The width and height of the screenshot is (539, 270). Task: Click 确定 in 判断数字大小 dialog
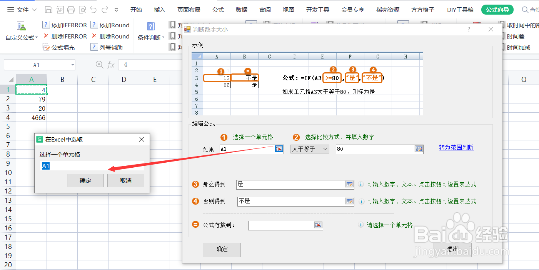(x=222, y=249)
